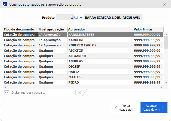This screenshot has height=121, width=171.
Task: Click the filter funnel icon
Action: click(6, 92)
